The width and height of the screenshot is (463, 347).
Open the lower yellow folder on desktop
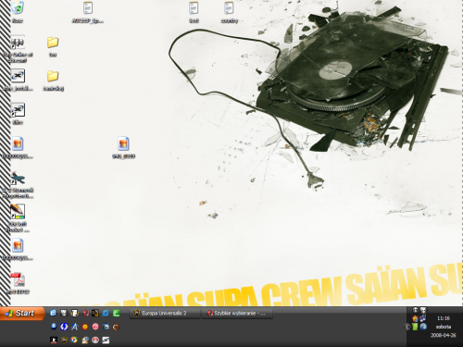pos(53,81)
